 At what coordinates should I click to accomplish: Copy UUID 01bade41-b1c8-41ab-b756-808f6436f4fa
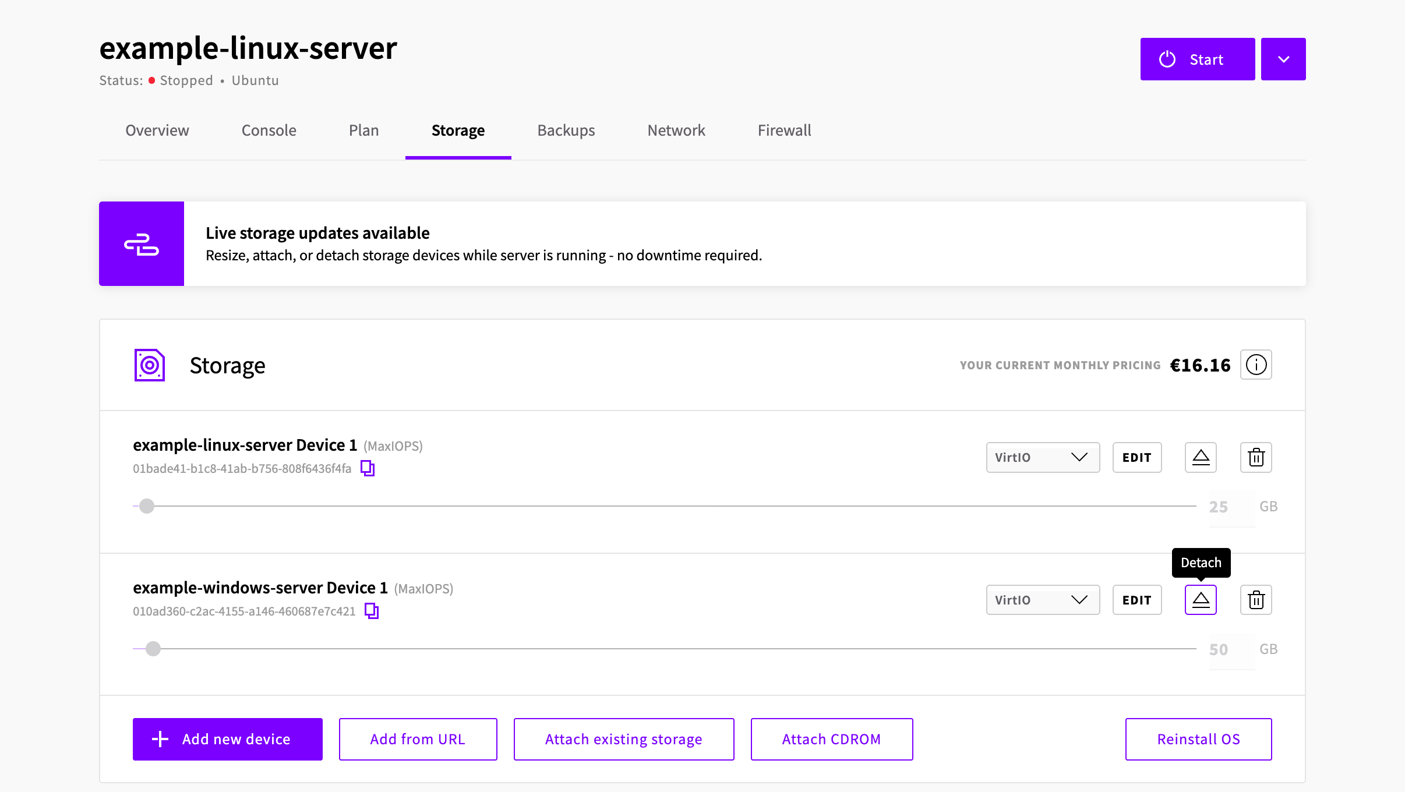pos(368,468)
